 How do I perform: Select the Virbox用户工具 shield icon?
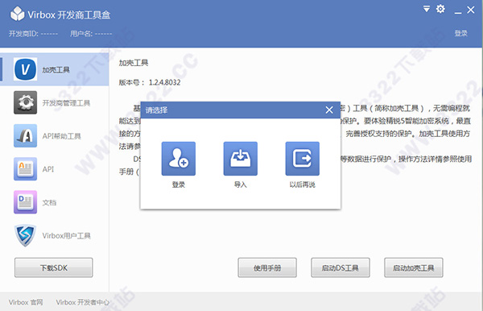click(x=25, y=235)
